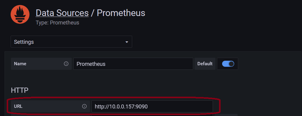
Task: Click the Prometheus page title text
Action: tap(121, 13)
